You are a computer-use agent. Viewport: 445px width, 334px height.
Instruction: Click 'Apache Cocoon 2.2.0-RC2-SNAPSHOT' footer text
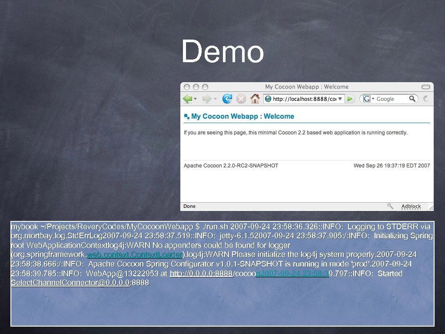tap(231, 166)
